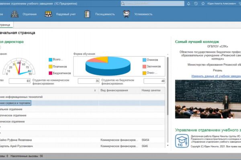Click the search magnifier icon
Image resolution: width=241 pixels, height=160 pixels.
[x=123, y=4]
